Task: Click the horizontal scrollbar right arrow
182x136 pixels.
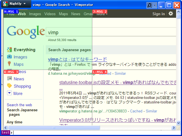Action: click(174, 128)
